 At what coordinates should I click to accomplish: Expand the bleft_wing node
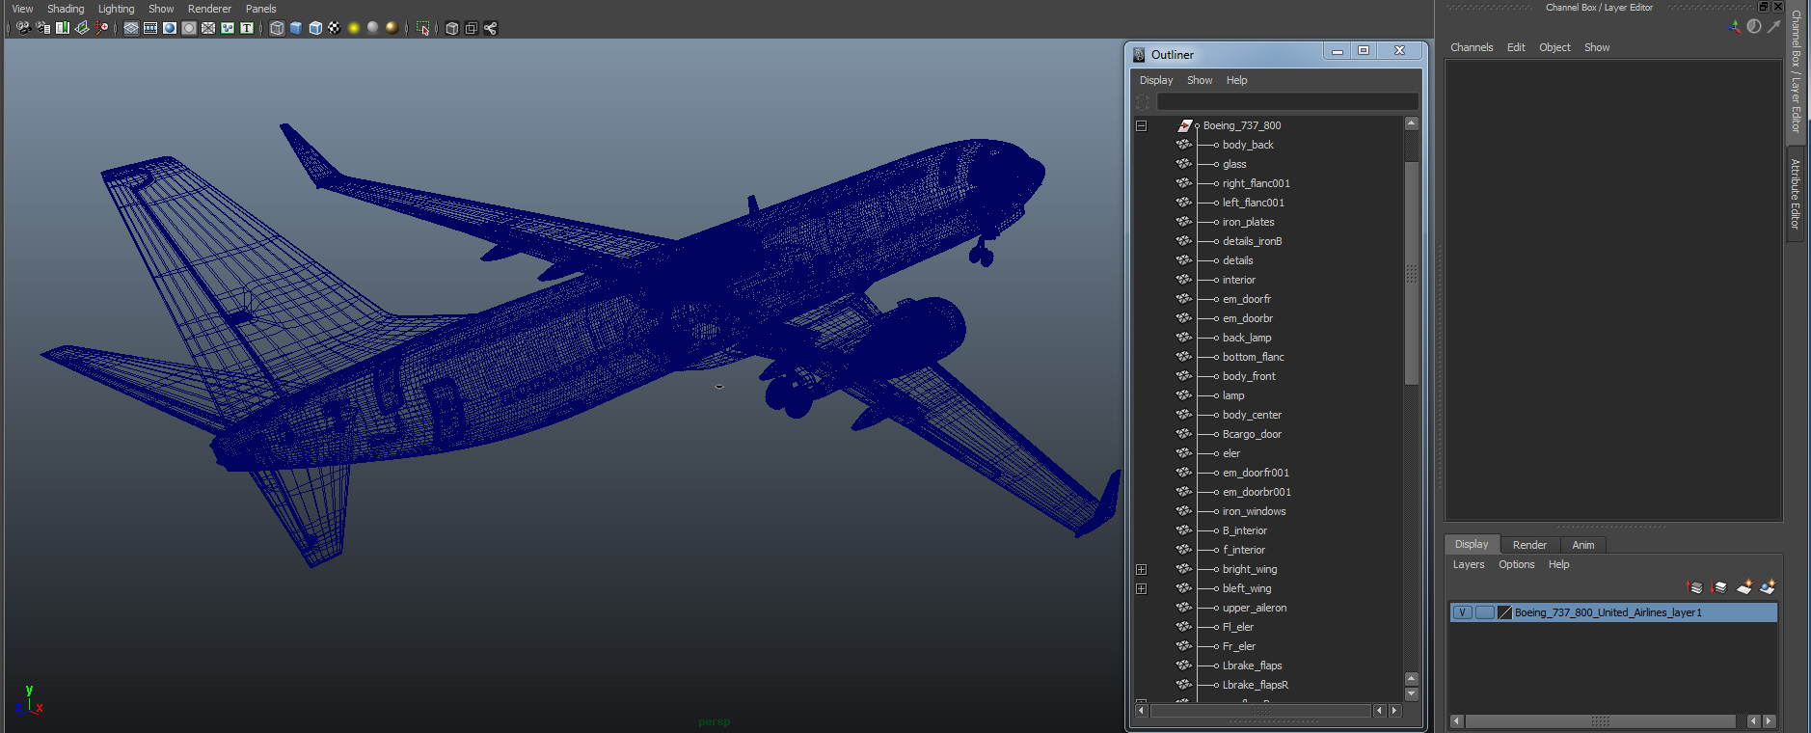1141,588
